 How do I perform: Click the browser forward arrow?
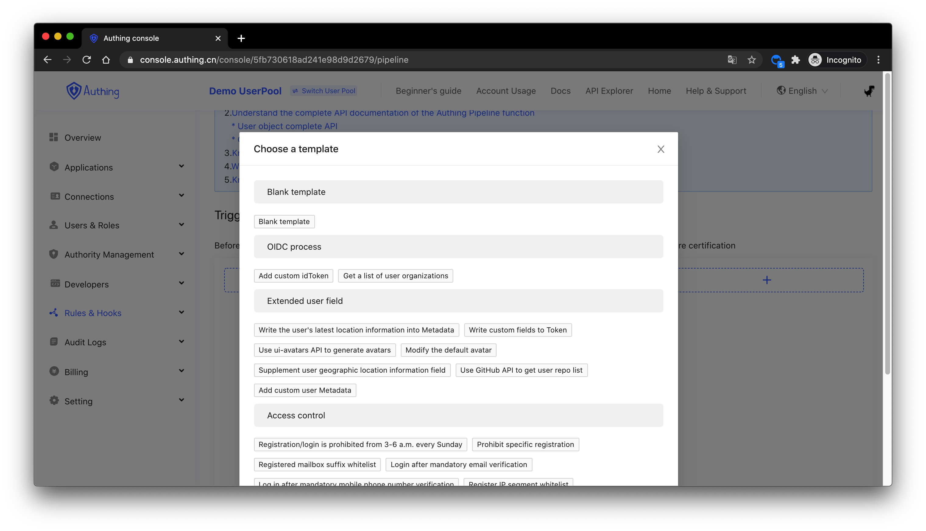coord(67,59)
